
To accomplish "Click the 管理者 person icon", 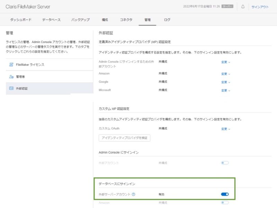I will 11,76.
